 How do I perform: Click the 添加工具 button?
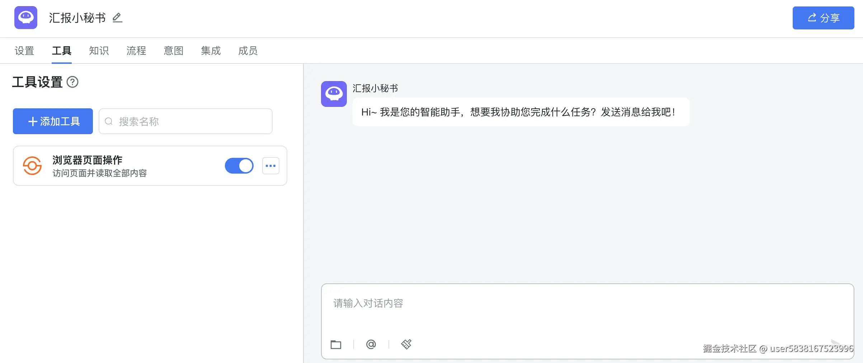[x=52, y=121]
